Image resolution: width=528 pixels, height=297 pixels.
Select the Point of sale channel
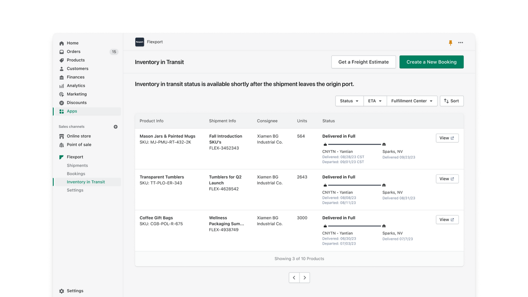80,144
